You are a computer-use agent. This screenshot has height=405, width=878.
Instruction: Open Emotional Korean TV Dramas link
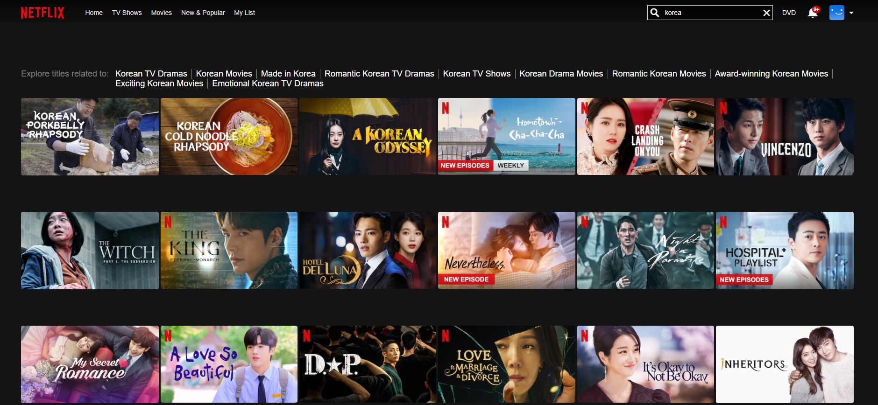pos(268,84)
